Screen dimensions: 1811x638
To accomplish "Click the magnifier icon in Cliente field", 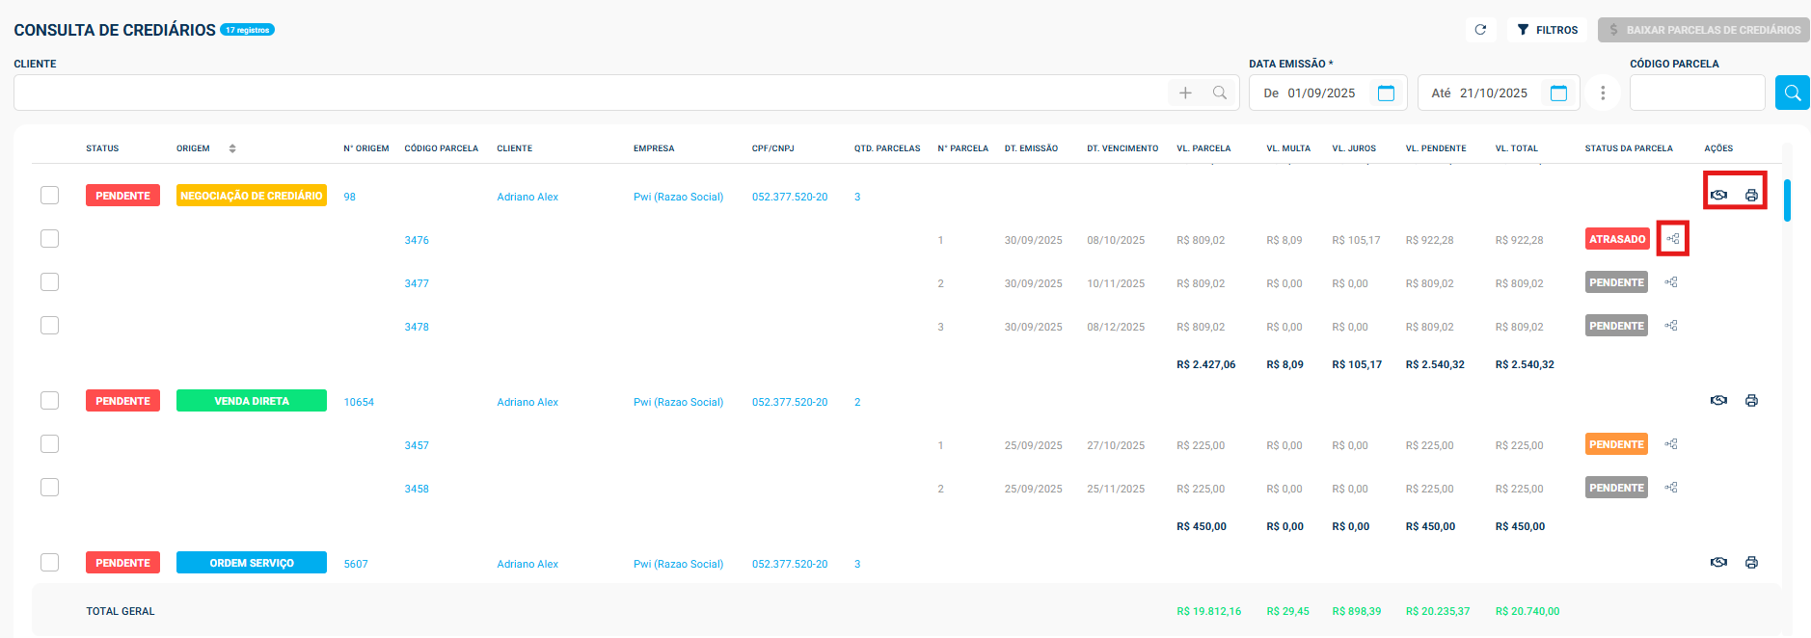I will pyautogui.click(x=1220, y=93).
